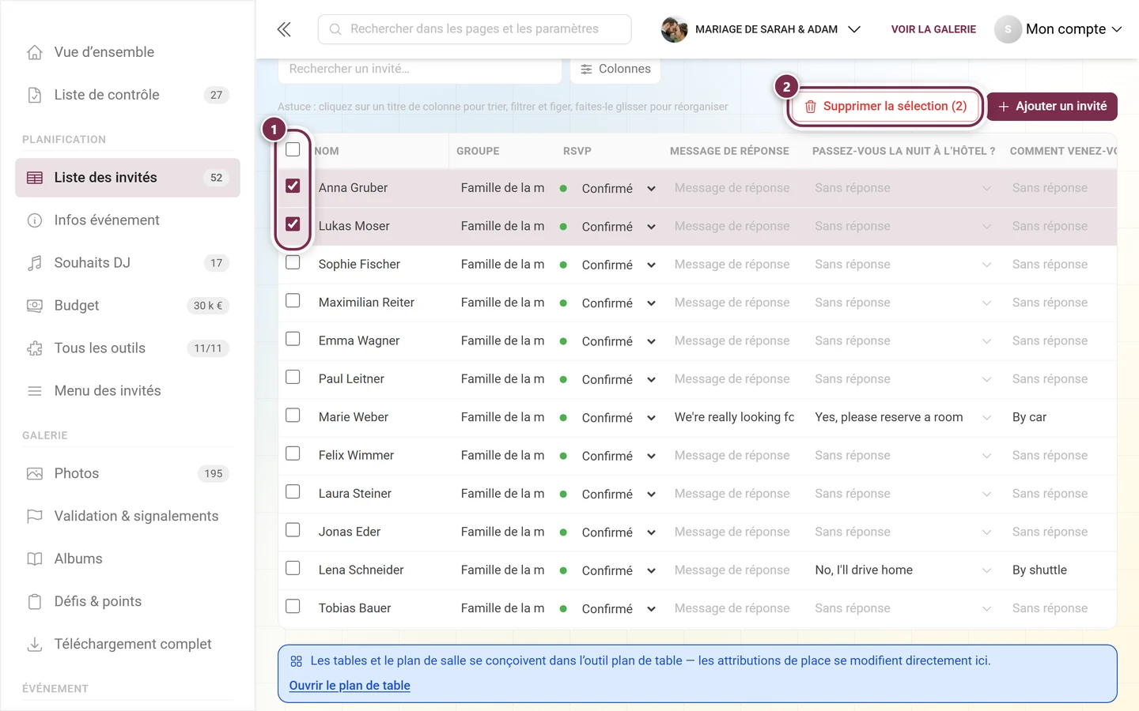Click the table plan grid icon in banner

point(296,661)
